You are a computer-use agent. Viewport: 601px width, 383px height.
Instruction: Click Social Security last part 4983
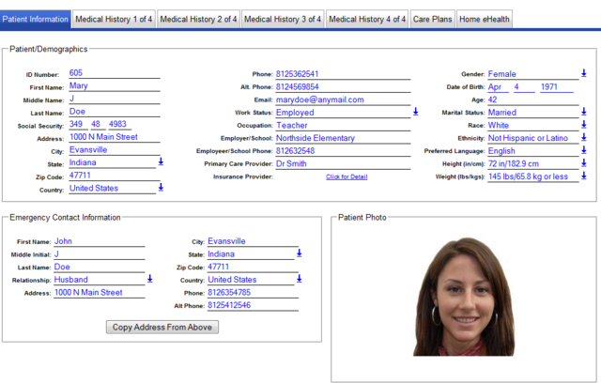pos(119,125)
